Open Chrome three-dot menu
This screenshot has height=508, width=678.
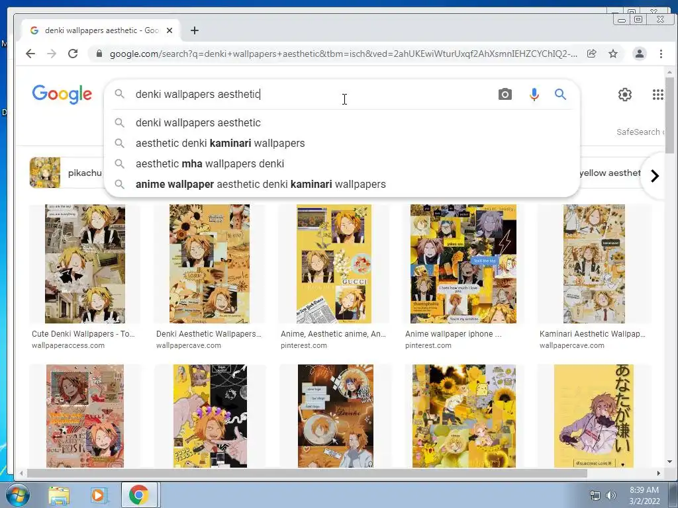pos(661,54)
